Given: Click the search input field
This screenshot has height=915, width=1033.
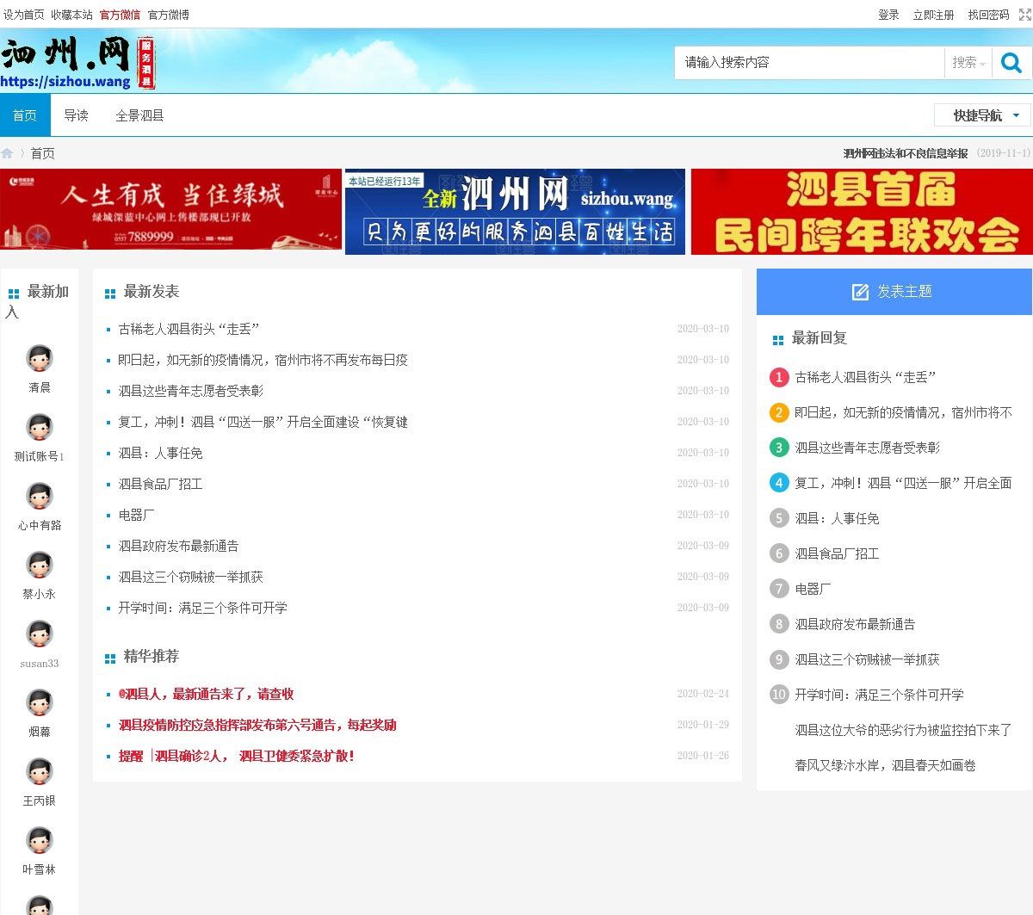Looking at the screenshot, I should click(x=807, y=63).
